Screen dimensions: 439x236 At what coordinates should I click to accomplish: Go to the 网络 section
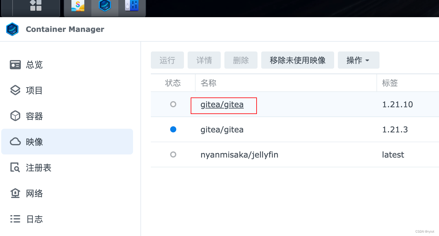pyautogui.click(x=67, y=193)
